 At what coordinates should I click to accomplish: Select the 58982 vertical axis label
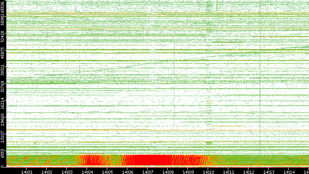click(x=3, y=22)
